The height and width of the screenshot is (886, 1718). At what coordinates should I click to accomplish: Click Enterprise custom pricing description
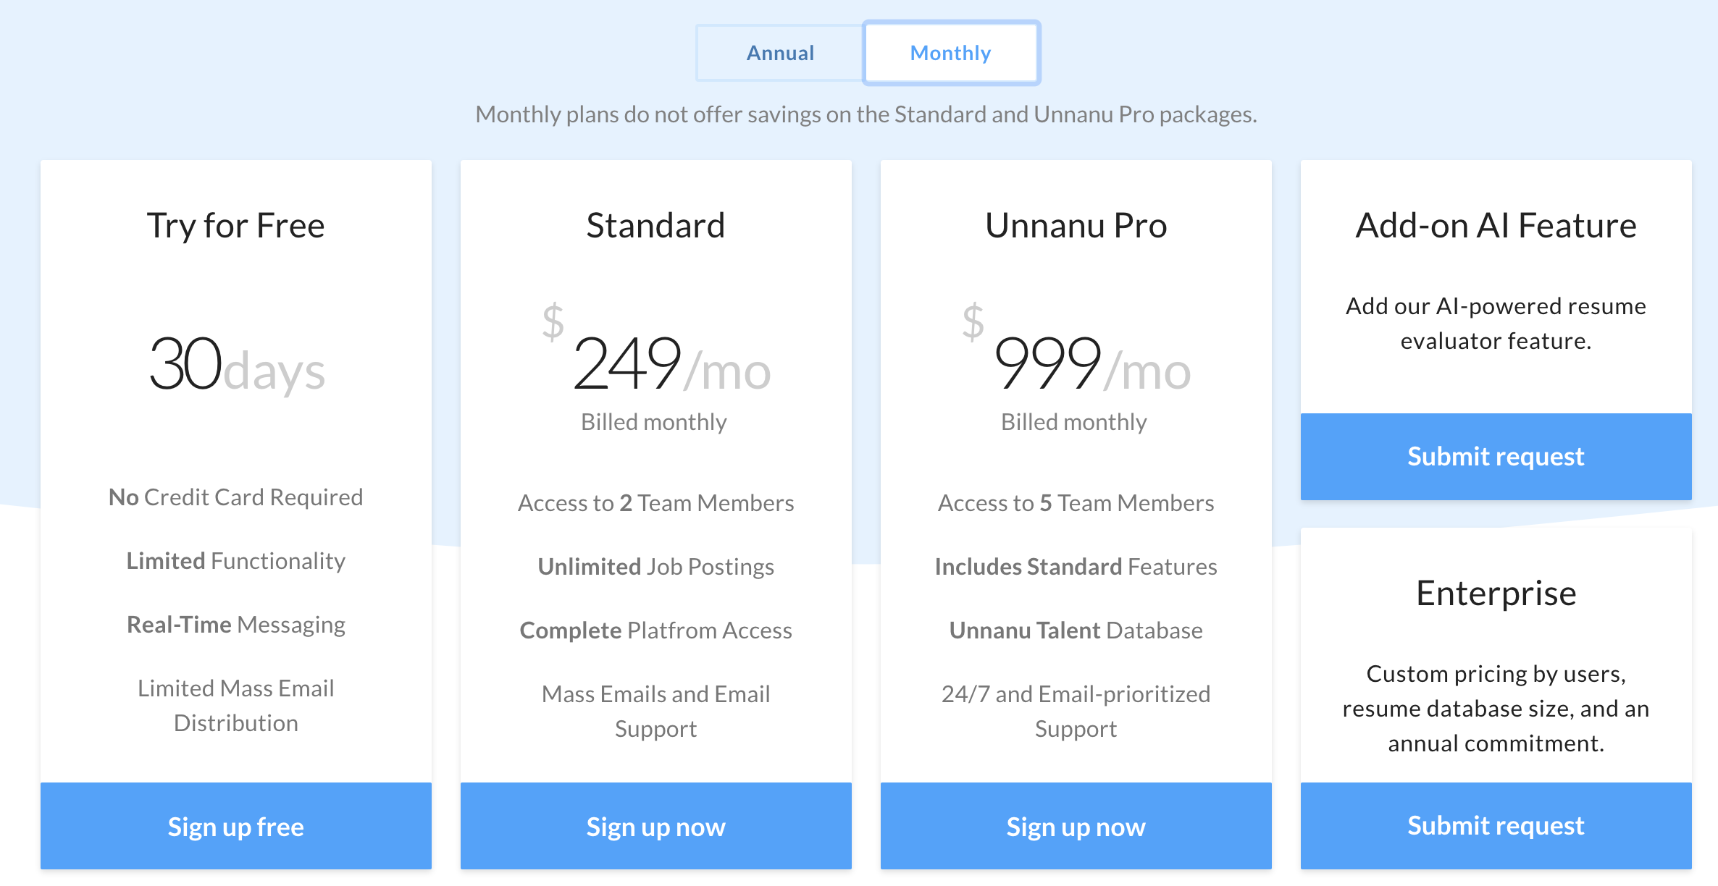[1496, 709]
